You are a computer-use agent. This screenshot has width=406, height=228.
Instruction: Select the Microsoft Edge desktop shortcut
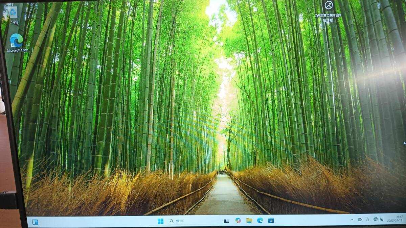point(17,43)
